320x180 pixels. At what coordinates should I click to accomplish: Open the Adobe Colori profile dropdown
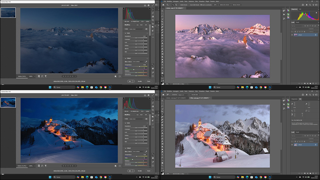136,29
